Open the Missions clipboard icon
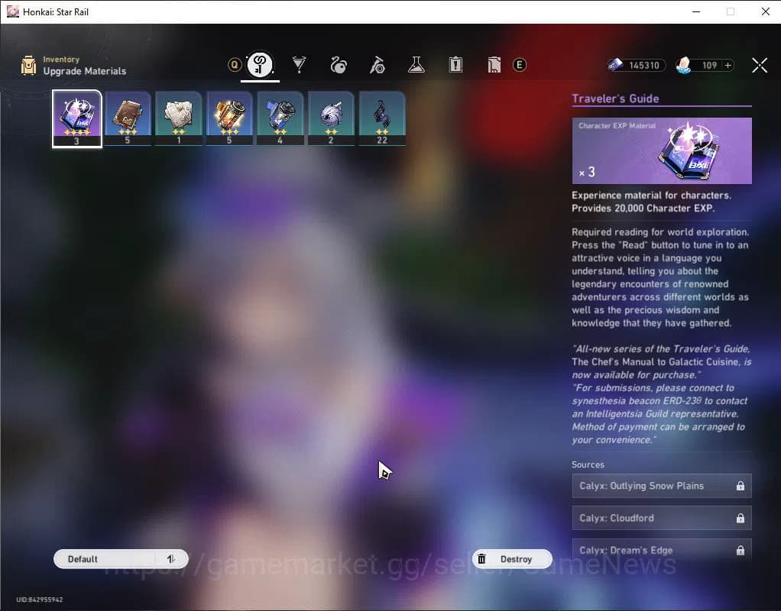Image resolution: width=781 pixels, height=611 pixels. (455, 65)
